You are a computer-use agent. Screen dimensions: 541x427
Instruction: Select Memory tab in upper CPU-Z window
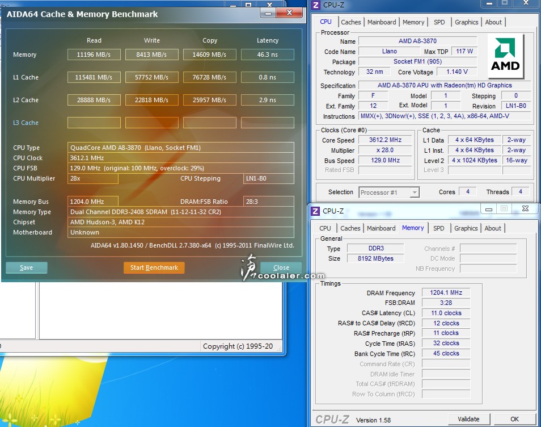pyautogui.click(x=413, y=22)
